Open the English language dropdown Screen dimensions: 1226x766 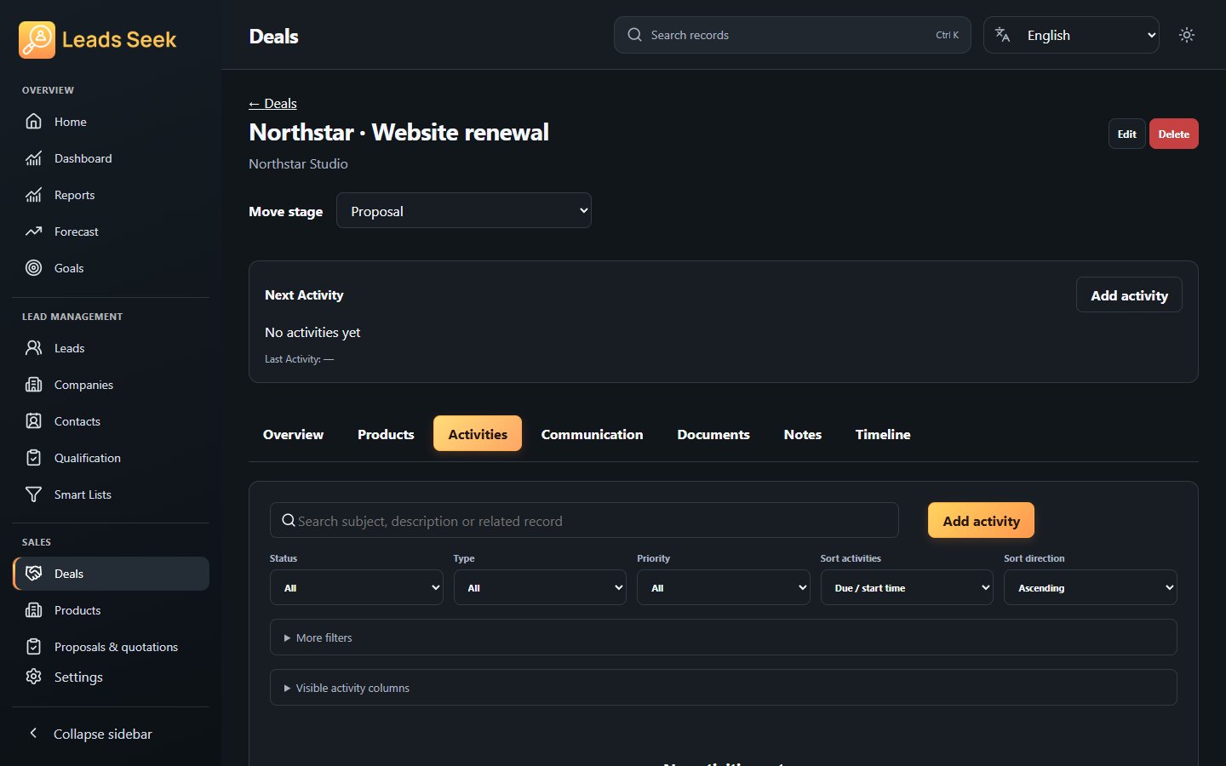[x=1071, y=35]
